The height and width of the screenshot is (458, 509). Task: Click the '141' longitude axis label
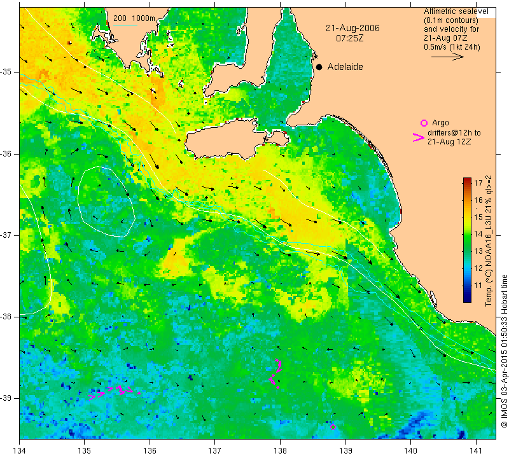coord(476,450)
